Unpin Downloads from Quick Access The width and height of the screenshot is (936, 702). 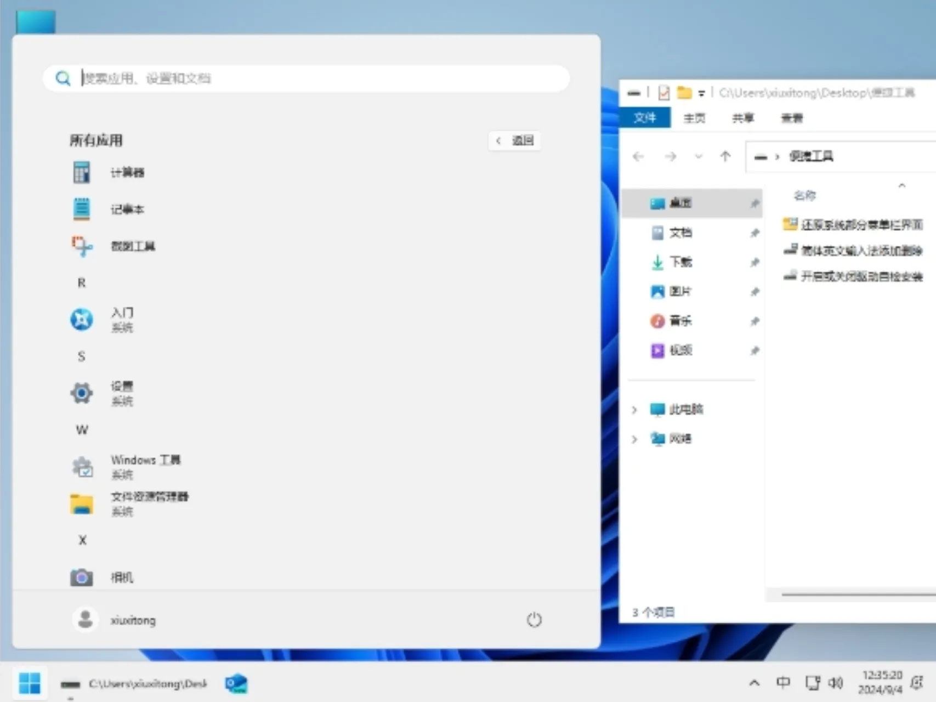[x=755, y=262]
